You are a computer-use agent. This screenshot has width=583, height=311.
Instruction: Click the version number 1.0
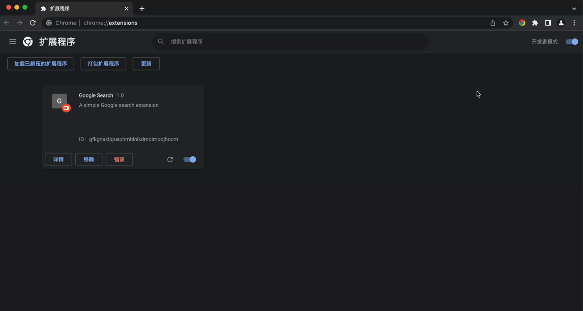point(120,95)
